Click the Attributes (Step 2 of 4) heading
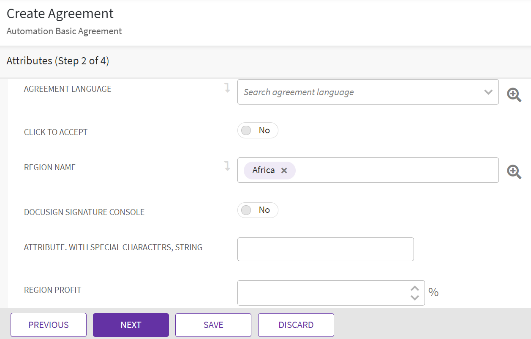531x339 pixels. coord(58,61)
